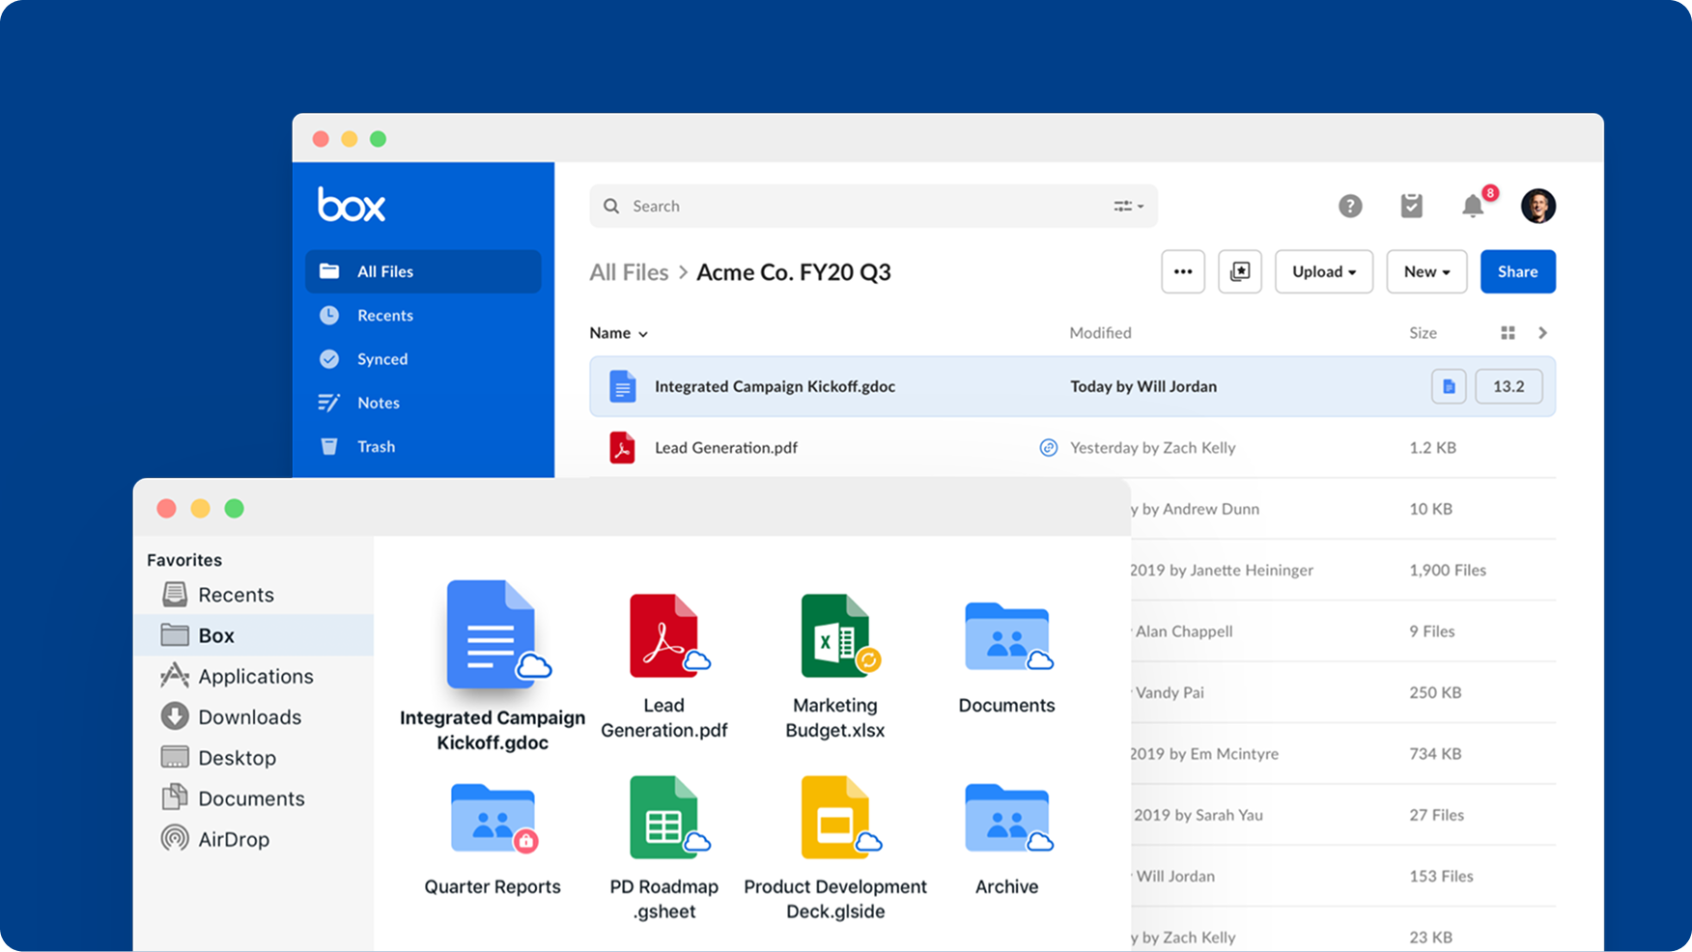Open the tasks clipboard icon
Screen dimensions: 1692x952
[1411, 206]
